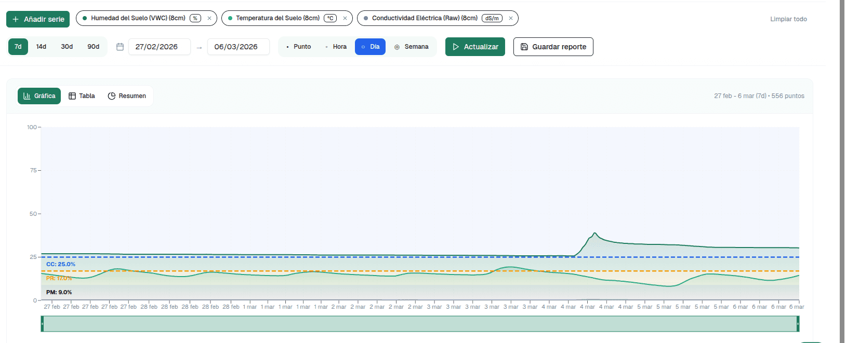
Task: Remove the Conductividad Eléctrica series chip
Action: 511,18
